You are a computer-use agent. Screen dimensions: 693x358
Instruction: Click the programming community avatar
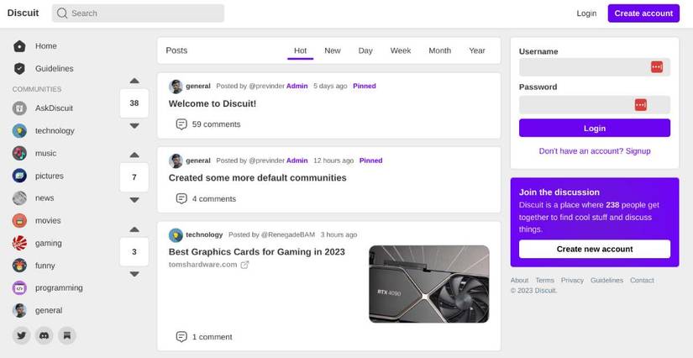pyautogui.click(x=19, y=287)
